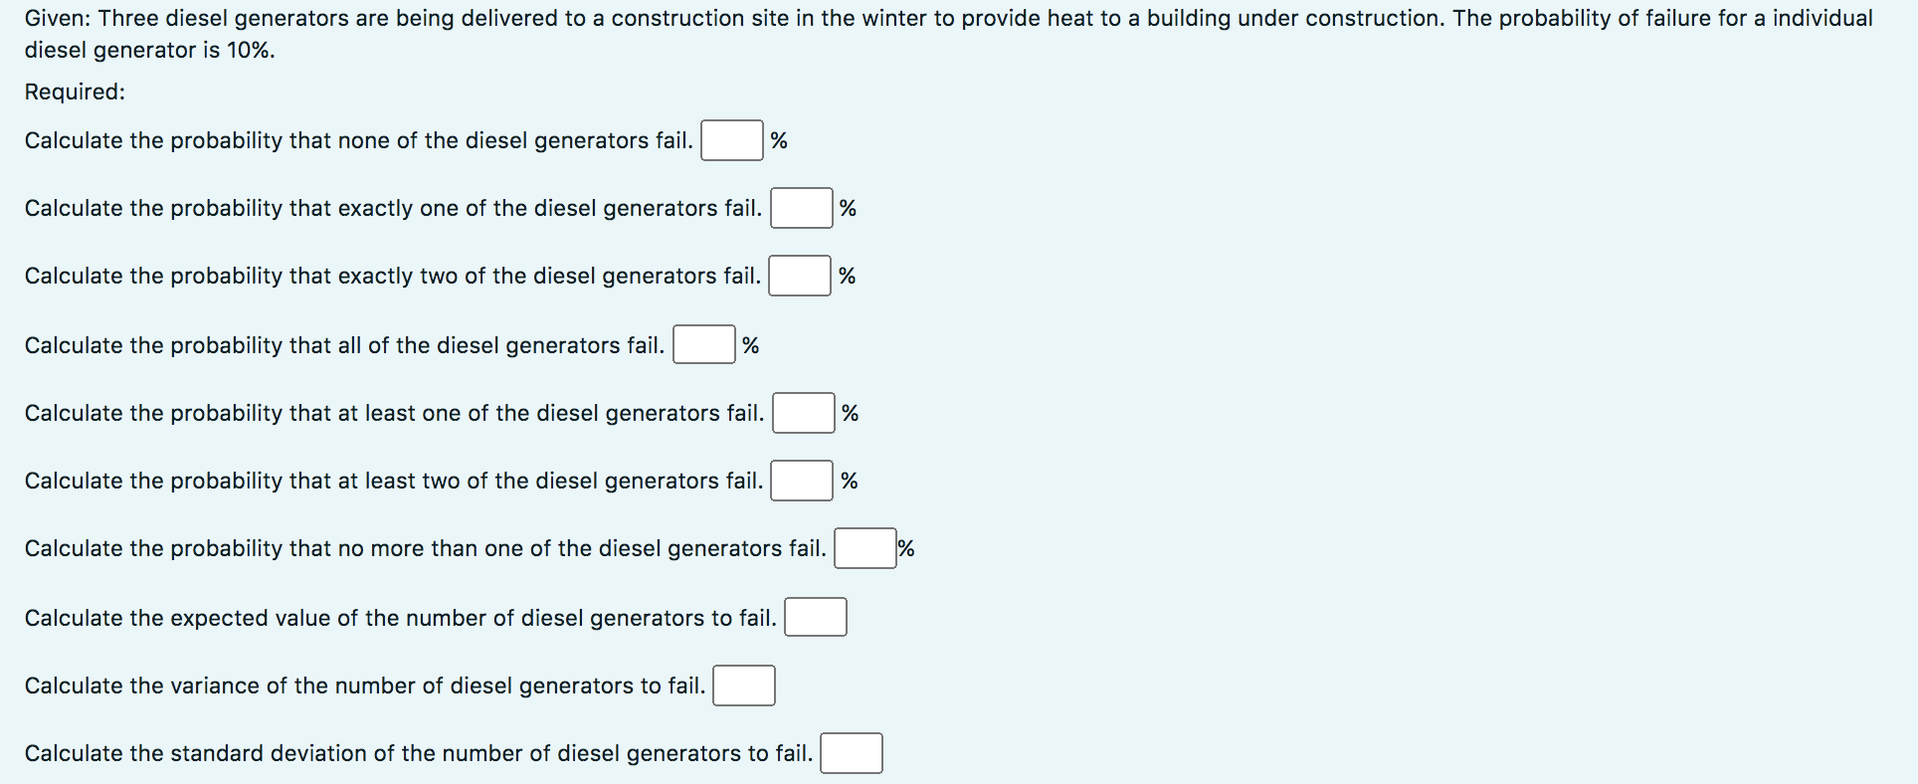Click the standard deviation question text

tap(418, 753)
